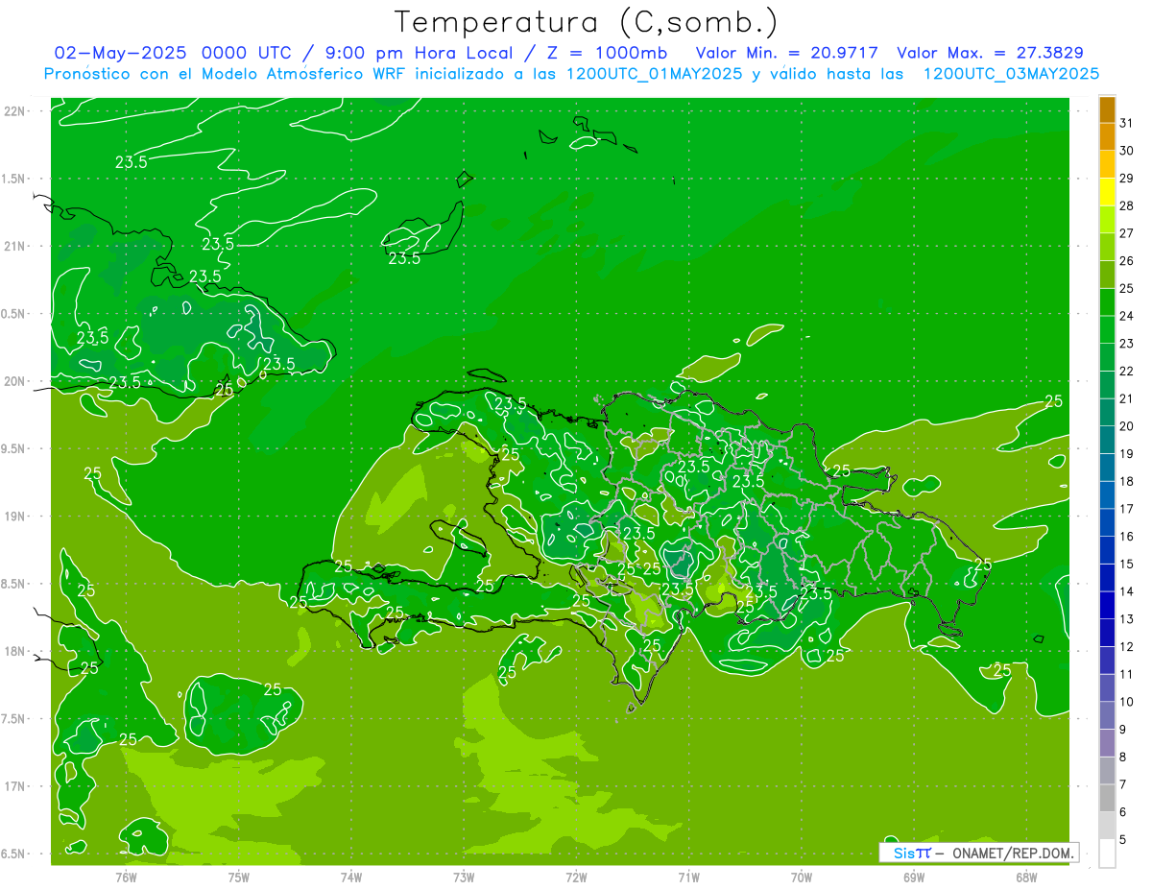
Task: Click the 'SisTT - ONAMET/REP.DOM.' credit label
Action: 979,853
